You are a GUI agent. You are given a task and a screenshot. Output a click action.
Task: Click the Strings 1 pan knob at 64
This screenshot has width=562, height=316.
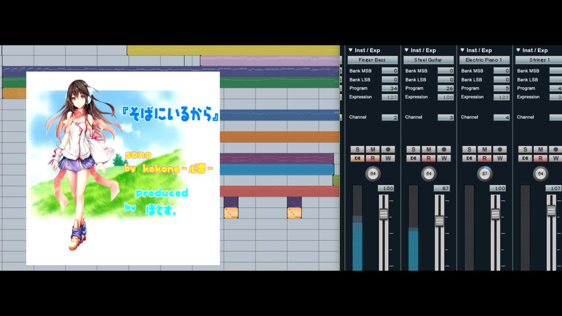pyautogui.click(x=540, y=174)
